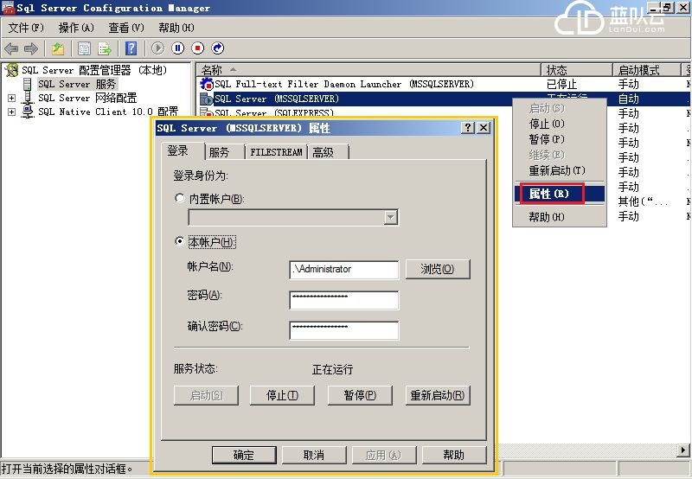Open the 文件(F) menu
Screen dimensions: 692x479
[x=27, y=28]
